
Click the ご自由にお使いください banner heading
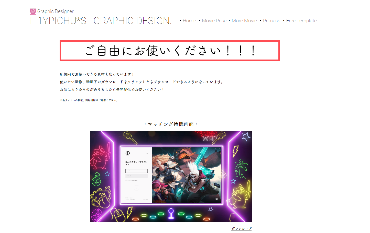(x=170, y=51)
